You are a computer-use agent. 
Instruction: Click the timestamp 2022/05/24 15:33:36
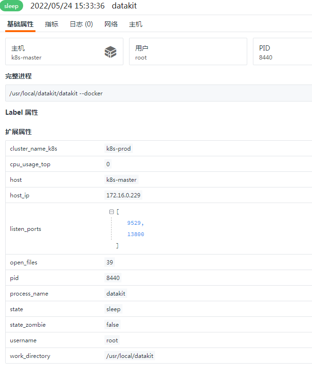tap(67, 6)
